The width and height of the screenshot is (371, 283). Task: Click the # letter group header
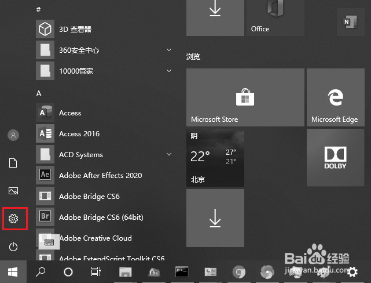pyautogui.click(x=39, y=9)
